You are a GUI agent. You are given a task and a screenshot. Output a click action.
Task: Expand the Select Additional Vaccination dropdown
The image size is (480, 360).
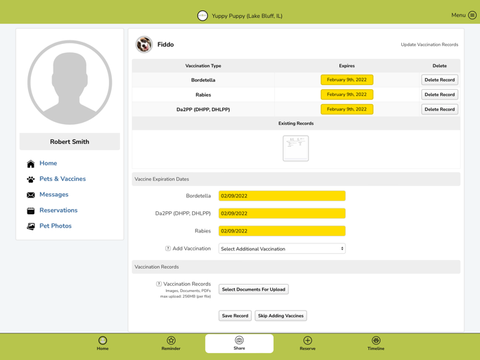tap(282, 248)
